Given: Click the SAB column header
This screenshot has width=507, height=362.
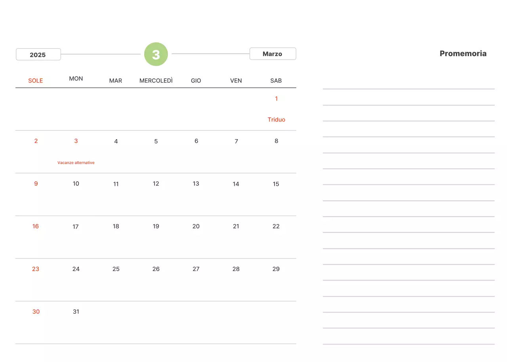Looking at the screenshot, I should click(276, 81).
